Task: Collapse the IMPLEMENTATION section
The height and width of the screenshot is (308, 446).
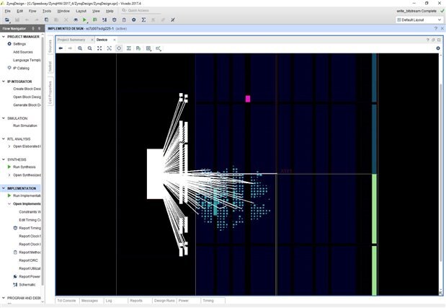Action: (x=3, y=188)
